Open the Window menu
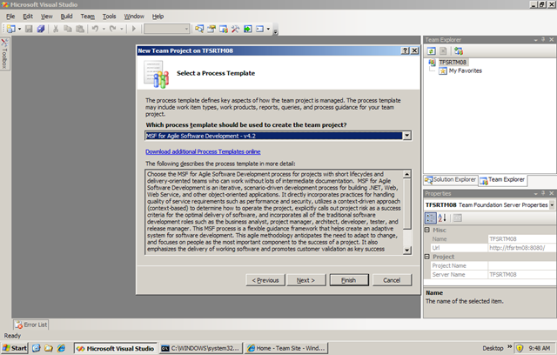This screenshot has width=557, height=355. (x=134, y=17)
